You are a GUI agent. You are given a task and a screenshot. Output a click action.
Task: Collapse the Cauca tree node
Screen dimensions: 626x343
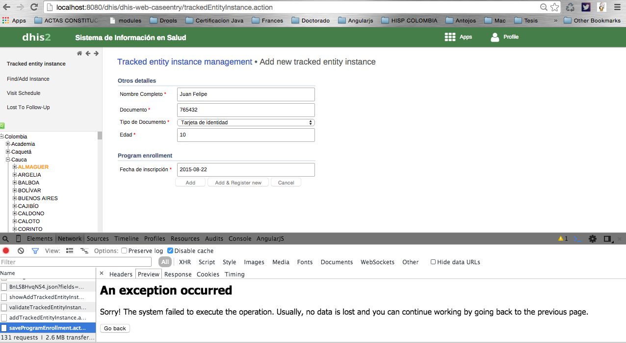(x=8, y=160)
